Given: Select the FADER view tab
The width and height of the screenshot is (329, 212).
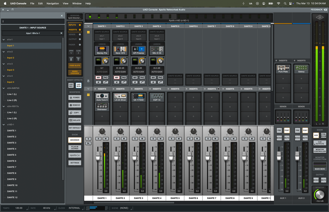Looking at the screenshot, I should [75, 45].
